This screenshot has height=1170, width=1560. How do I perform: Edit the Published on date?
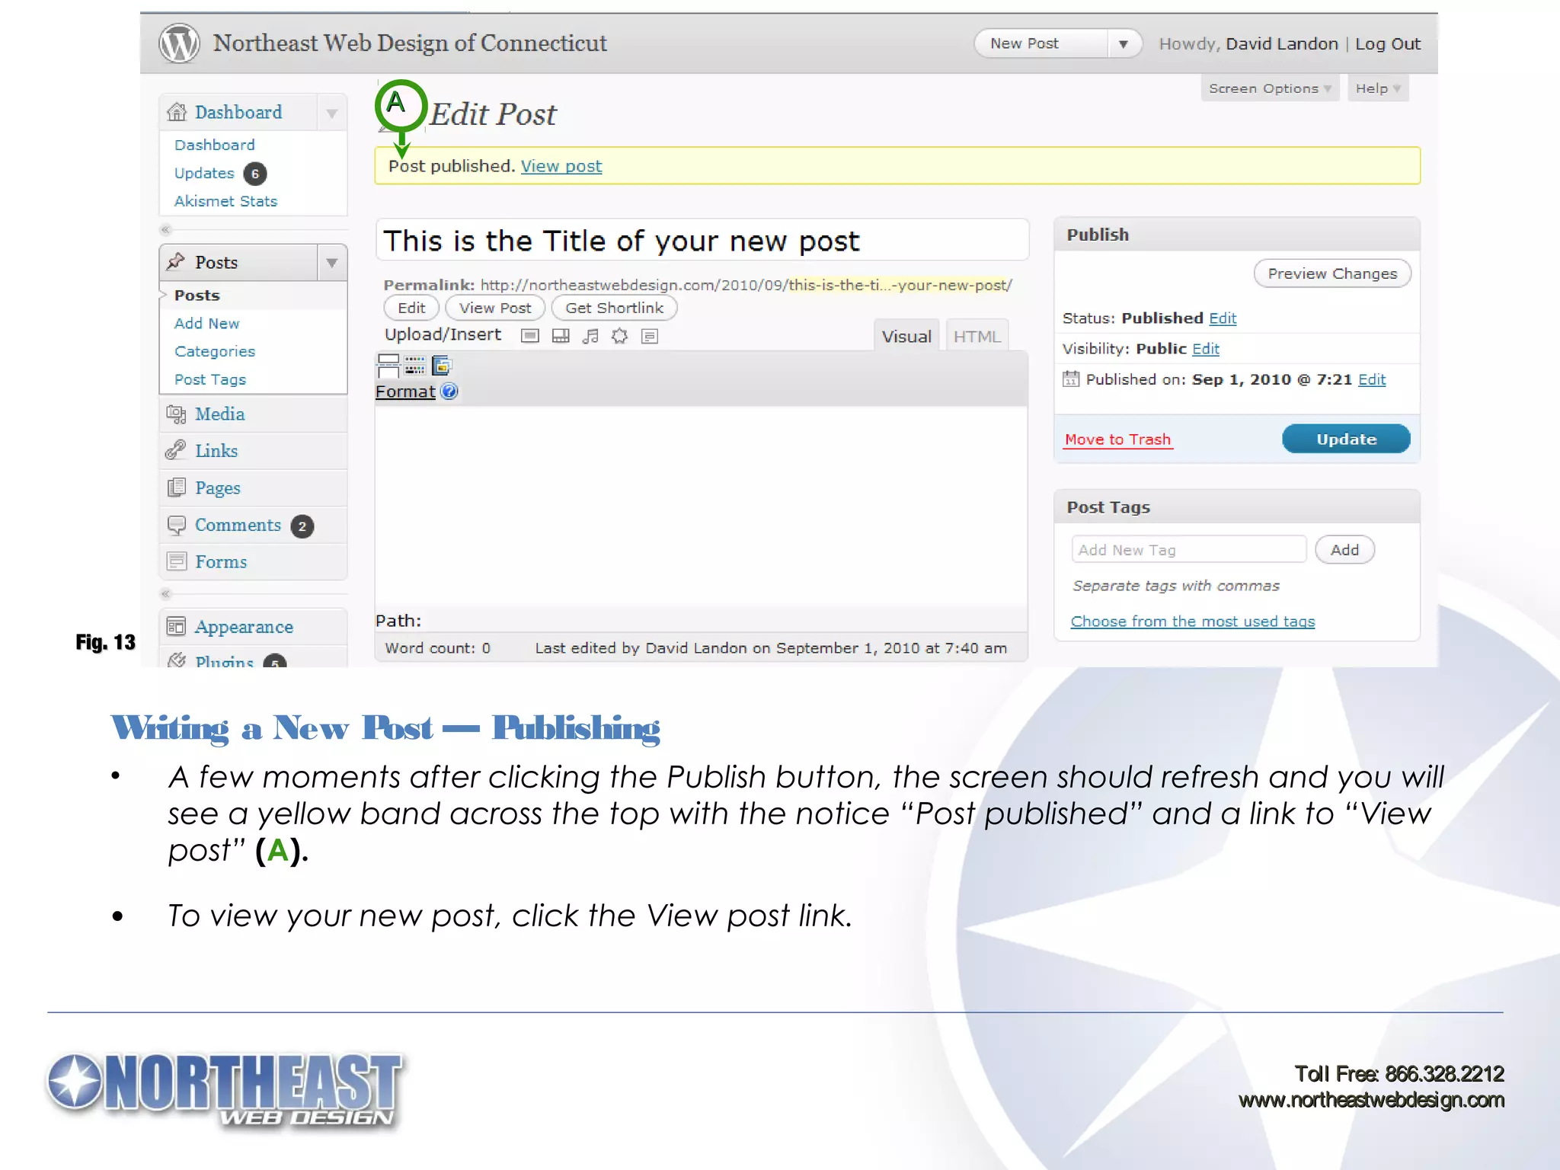pyautogui.click(x=1372, y=379)
